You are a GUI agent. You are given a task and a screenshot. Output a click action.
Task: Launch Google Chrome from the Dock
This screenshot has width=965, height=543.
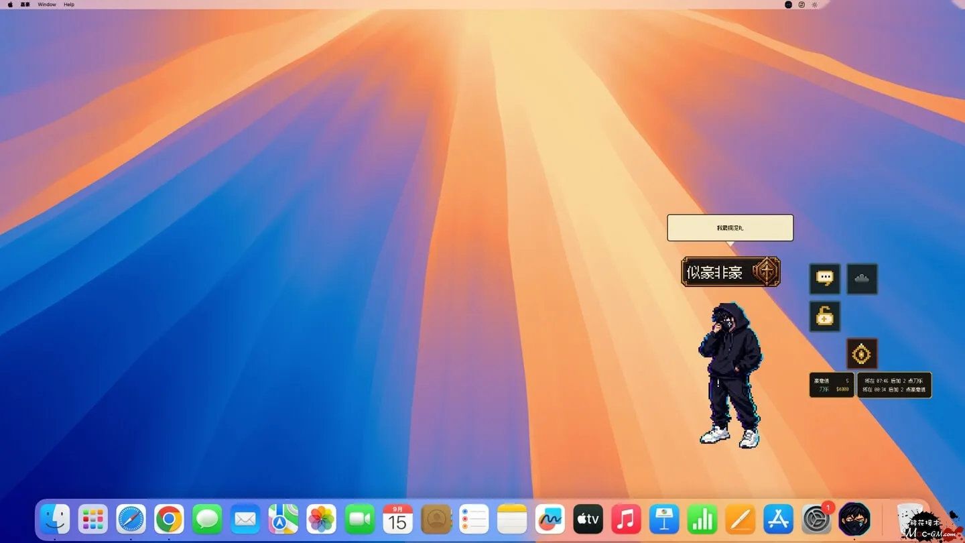pyautogui.click(x=169, y=520)
